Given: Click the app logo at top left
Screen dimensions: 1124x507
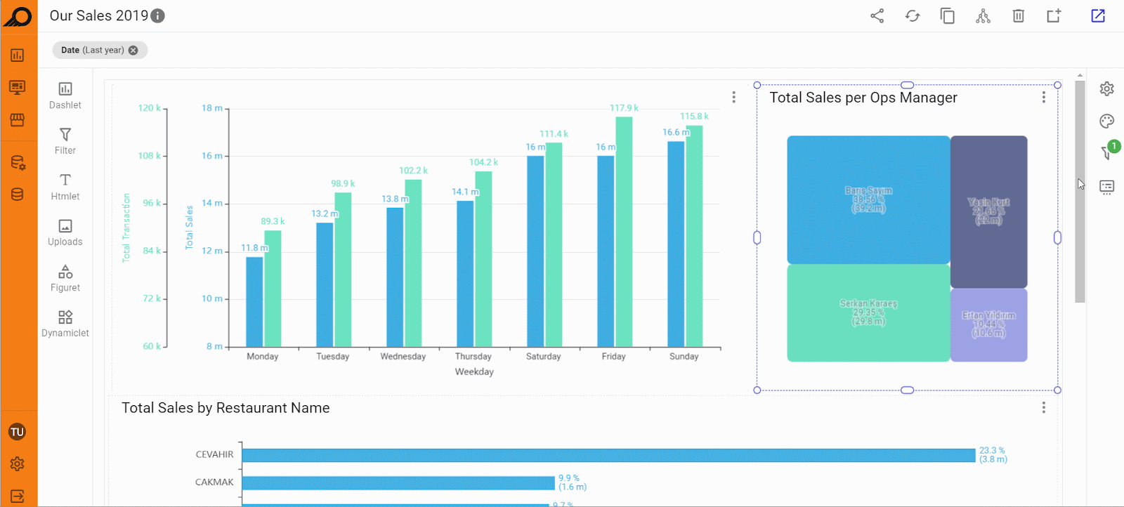Looking at the screenshot, I should coord(18,16).
